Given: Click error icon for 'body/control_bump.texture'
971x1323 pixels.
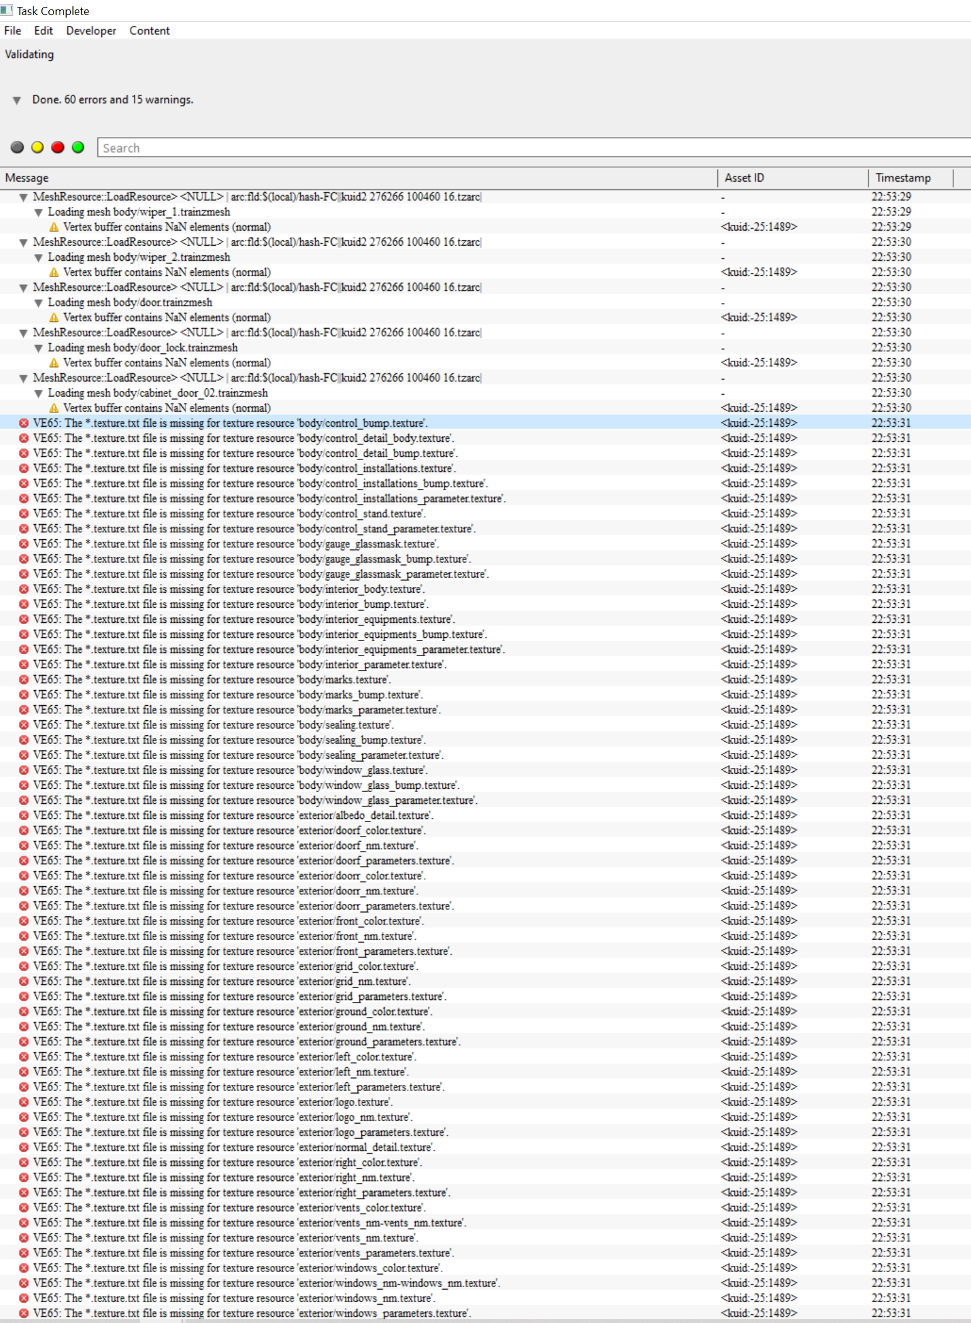Looking at the screenshot, I should 24,423.
